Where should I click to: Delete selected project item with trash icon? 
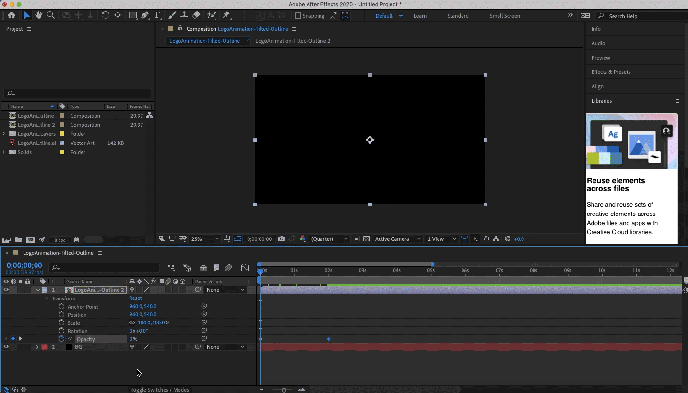(76, 239)
